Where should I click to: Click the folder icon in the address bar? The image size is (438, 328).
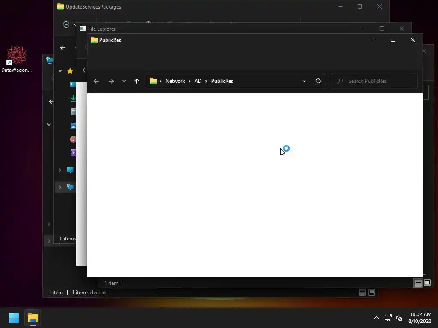click(x=153, y=81)
